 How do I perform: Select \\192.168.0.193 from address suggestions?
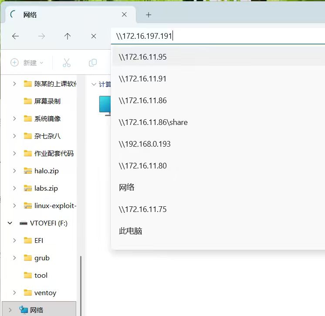145,144
